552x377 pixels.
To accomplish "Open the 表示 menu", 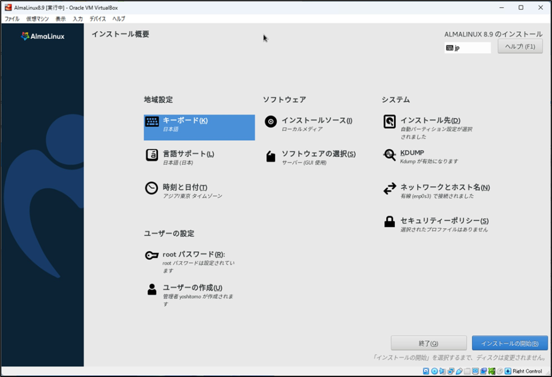I will tap(60, 19).
